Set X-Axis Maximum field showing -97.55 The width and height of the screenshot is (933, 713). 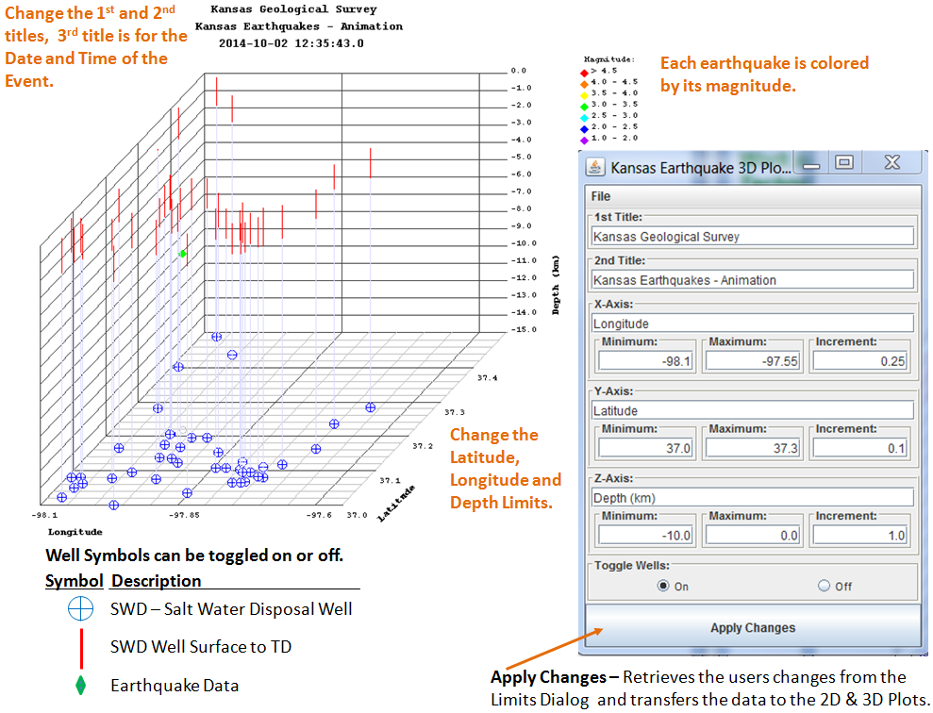pyautogui.click(x=753, y=361)
